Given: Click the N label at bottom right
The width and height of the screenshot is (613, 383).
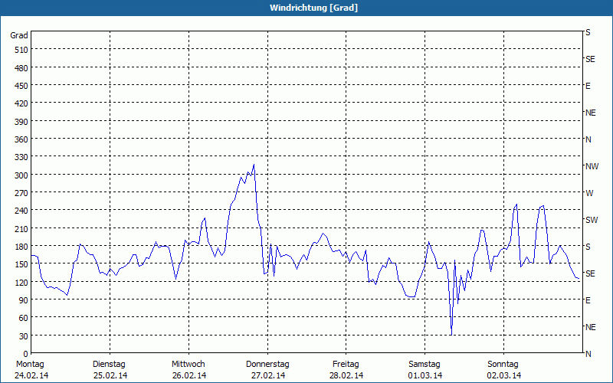Looking at the screenshot, I should [x=588, y=354].
